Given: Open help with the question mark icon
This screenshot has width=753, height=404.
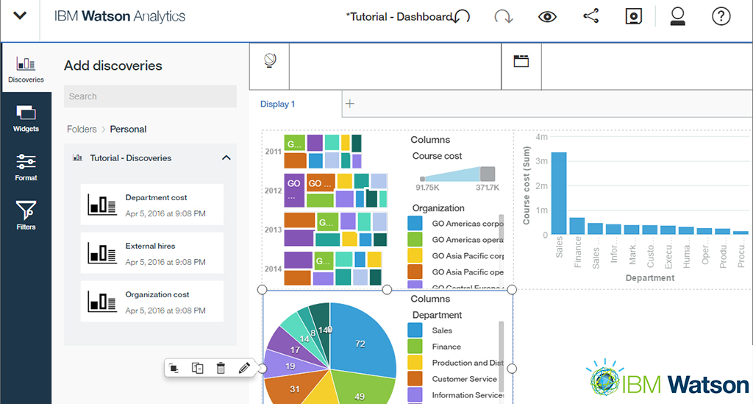Looking at the screenshot, I should pos(721,16).
